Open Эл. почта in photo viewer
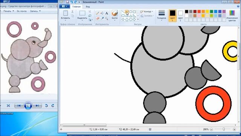The image size is (241, 136). [x=21, y=11]
